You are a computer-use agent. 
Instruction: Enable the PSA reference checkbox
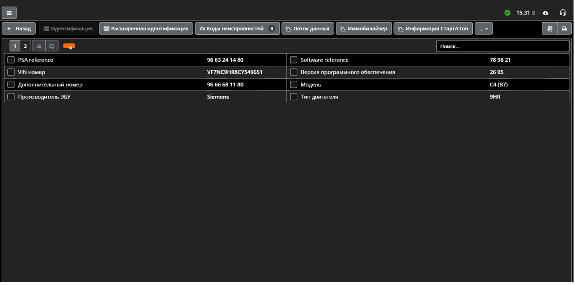pos(11,60)
